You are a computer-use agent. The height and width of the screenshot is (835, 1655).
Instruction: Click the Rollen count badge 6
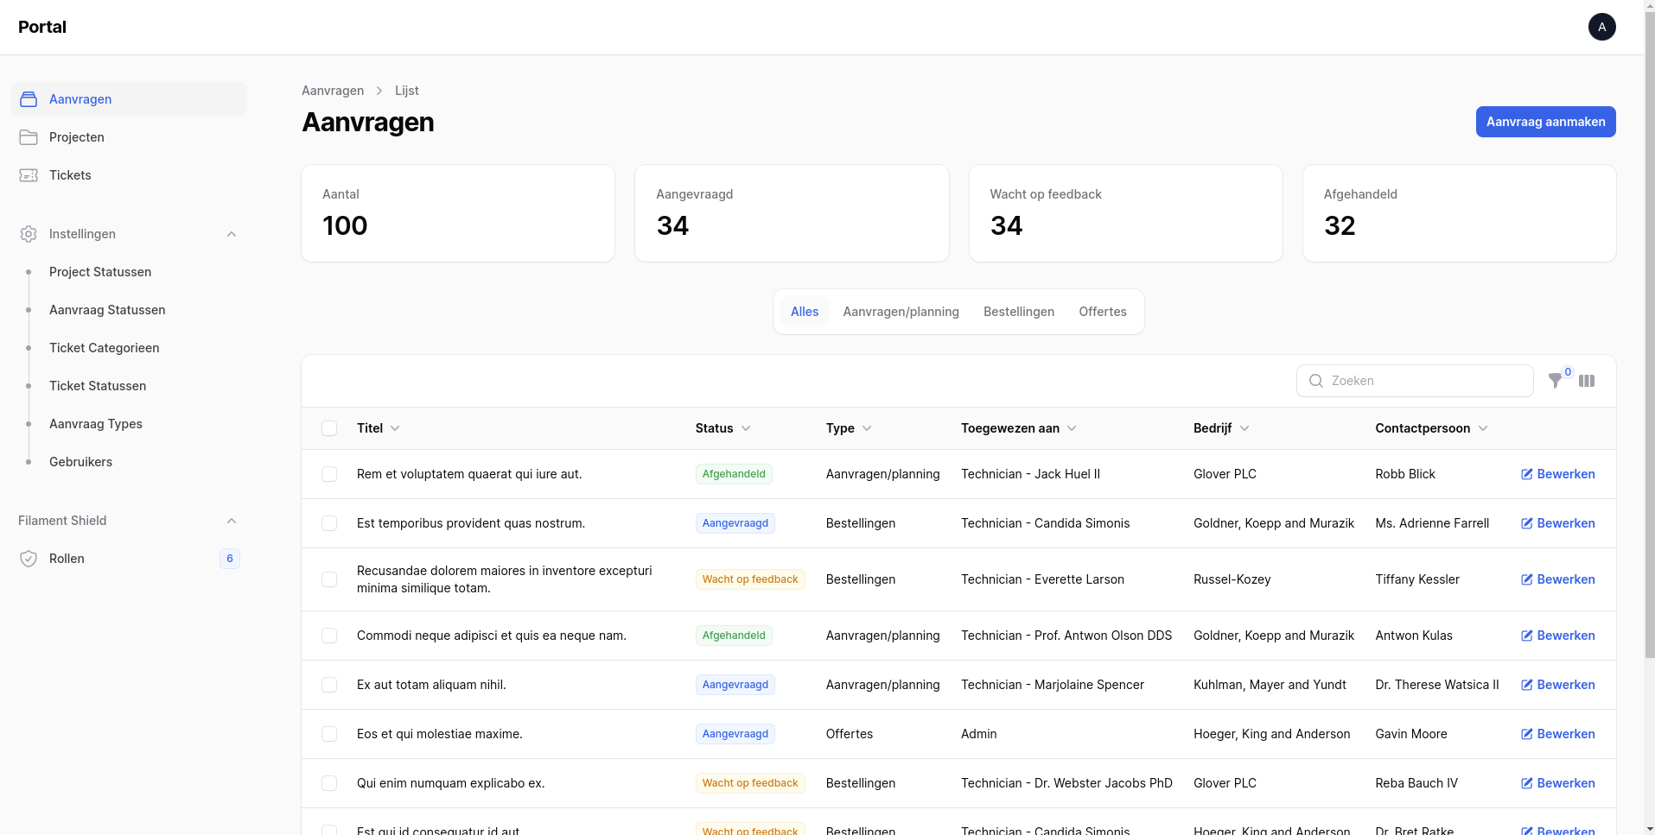point(230,559)
